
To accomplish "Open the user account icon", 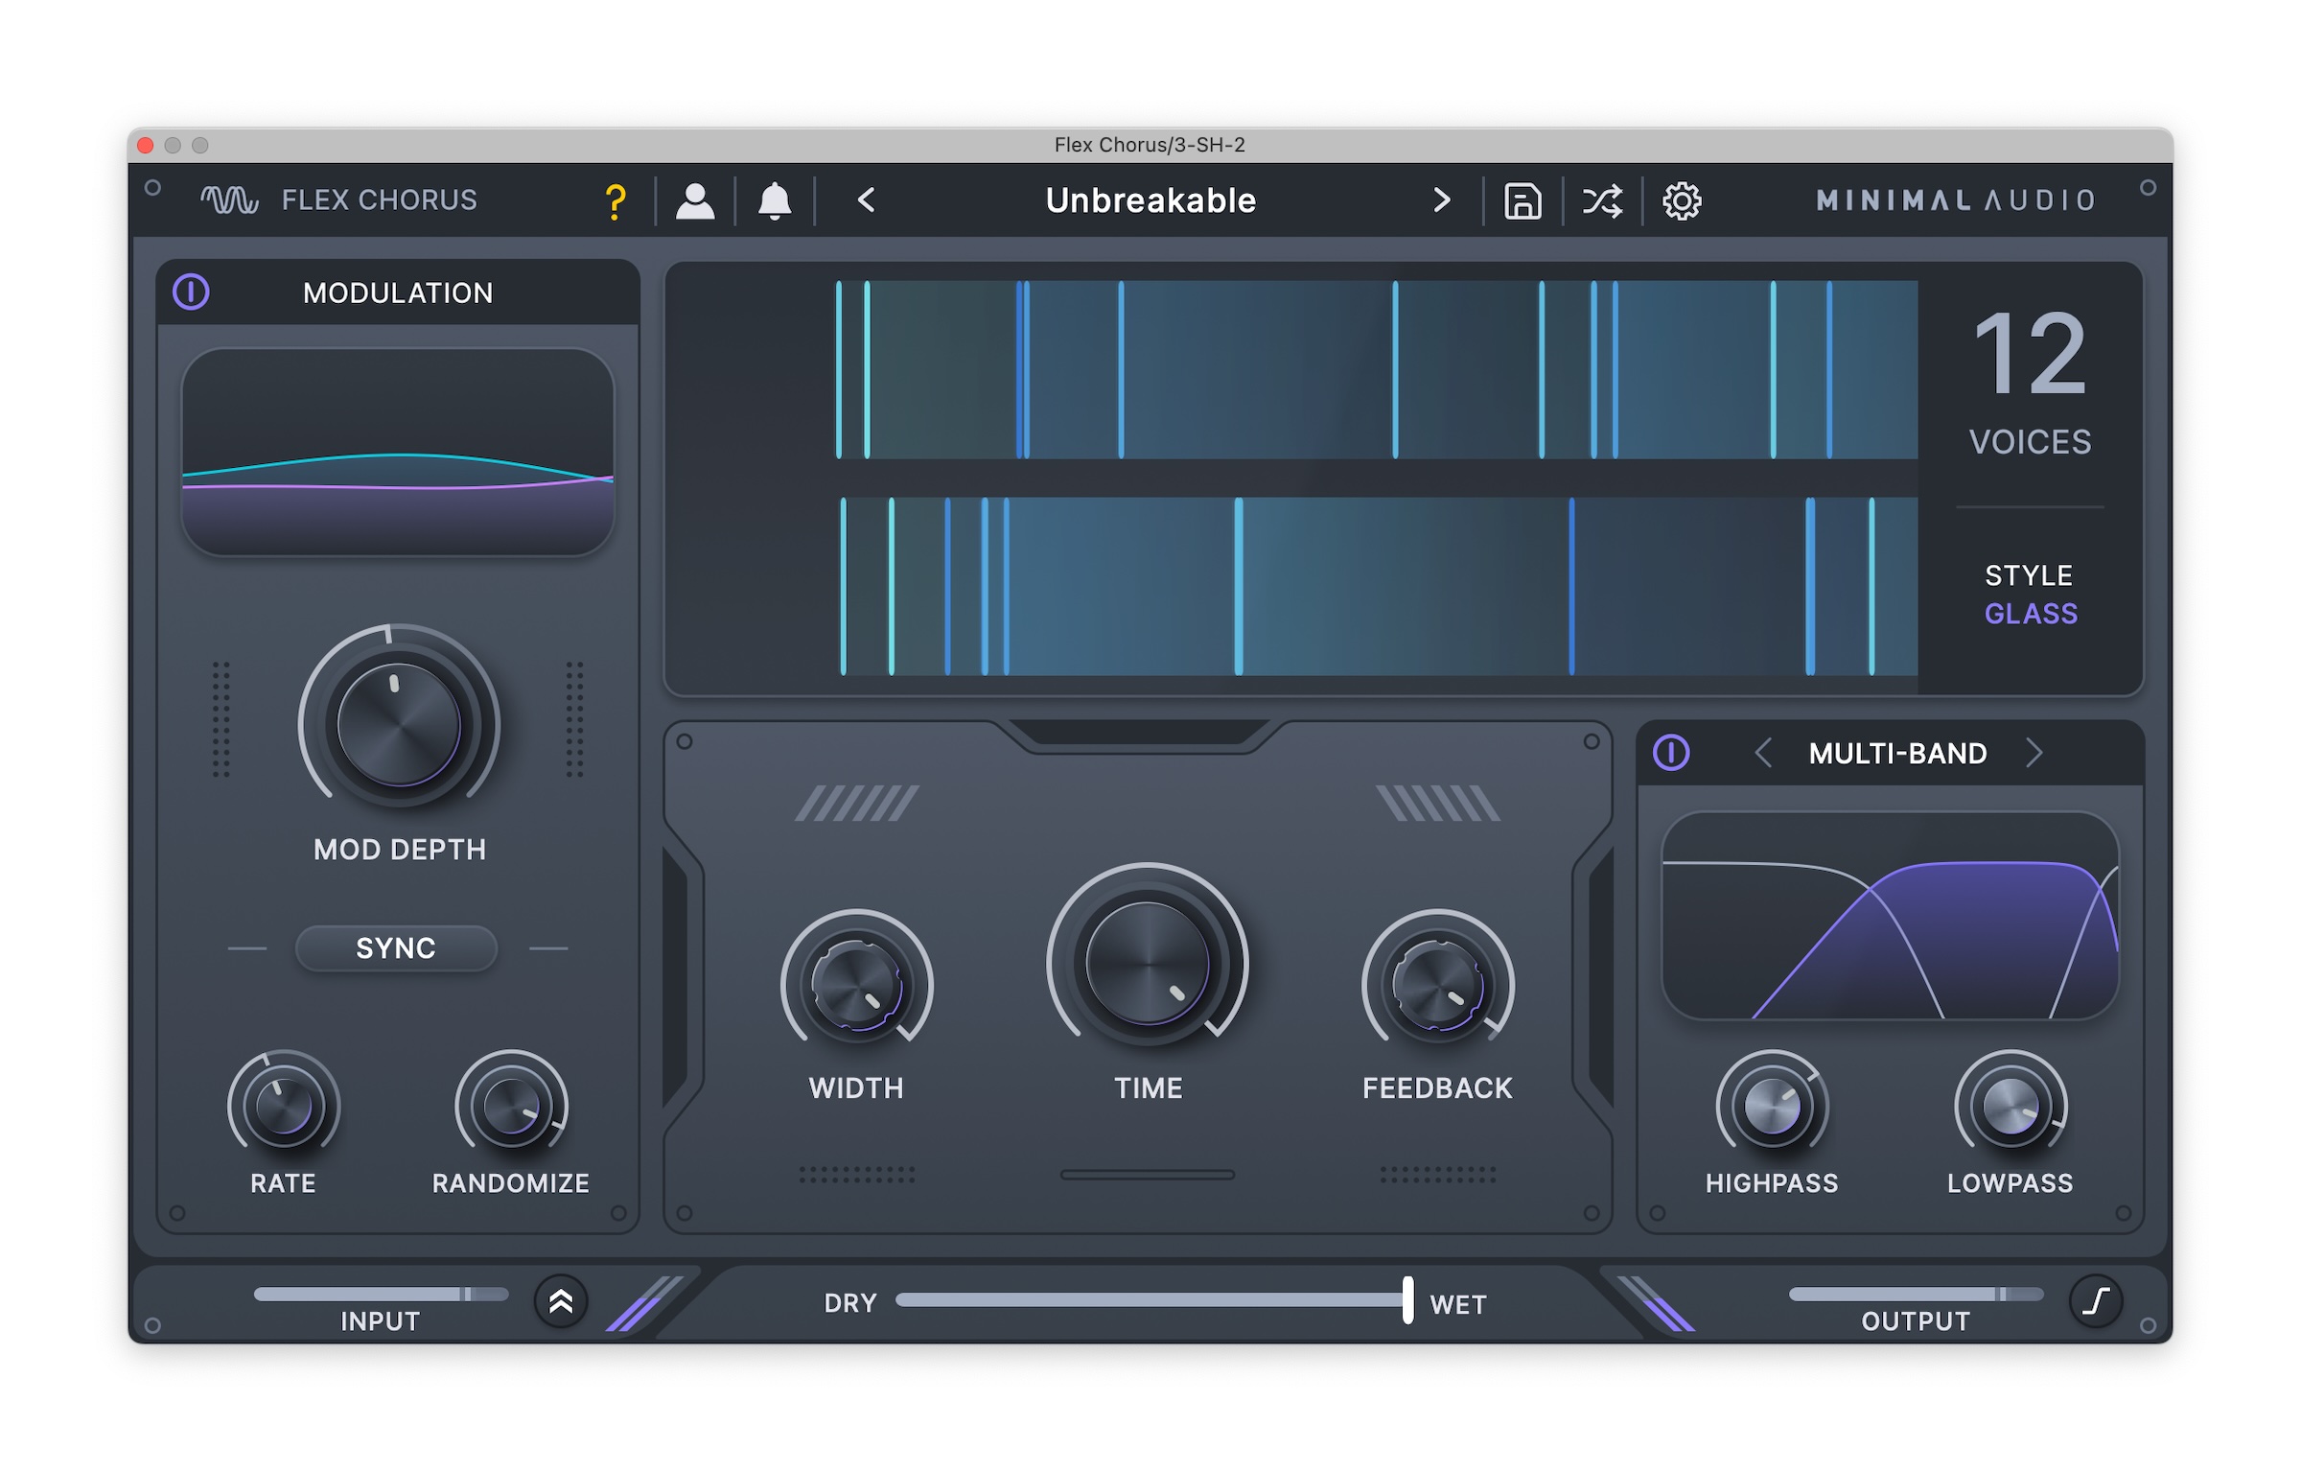I will click(x=695, y=201).
